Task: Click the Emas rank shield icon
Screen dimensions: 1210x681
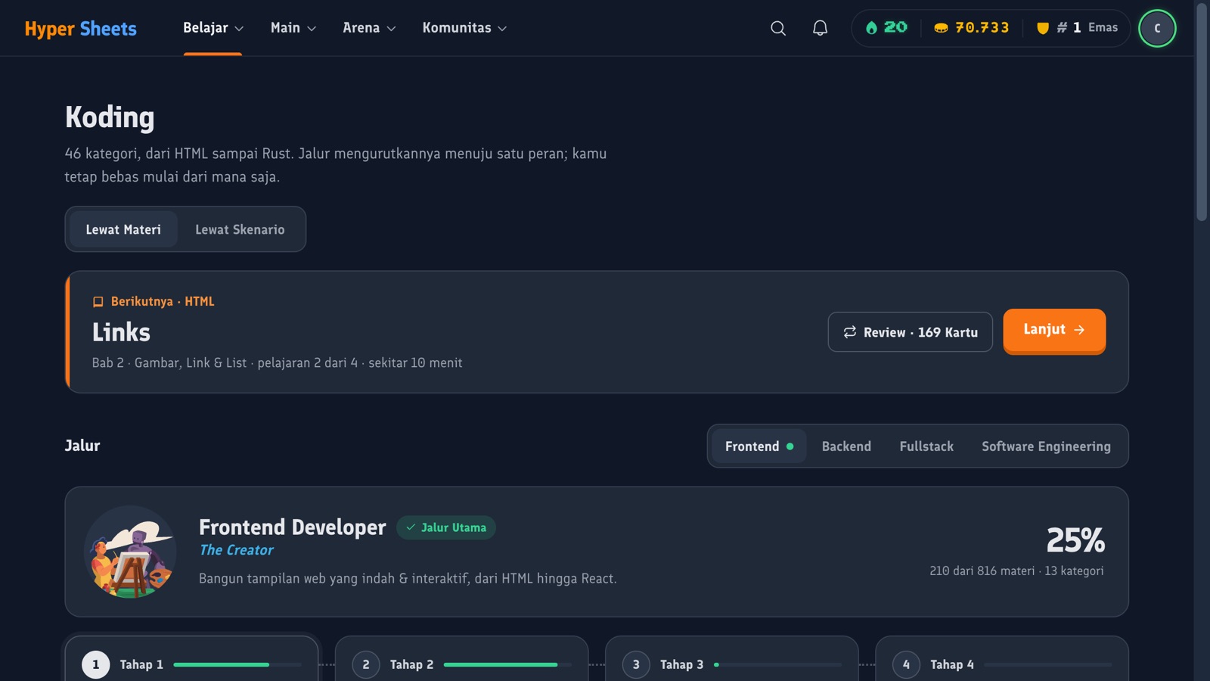Action: click(x=1043, y=28)
